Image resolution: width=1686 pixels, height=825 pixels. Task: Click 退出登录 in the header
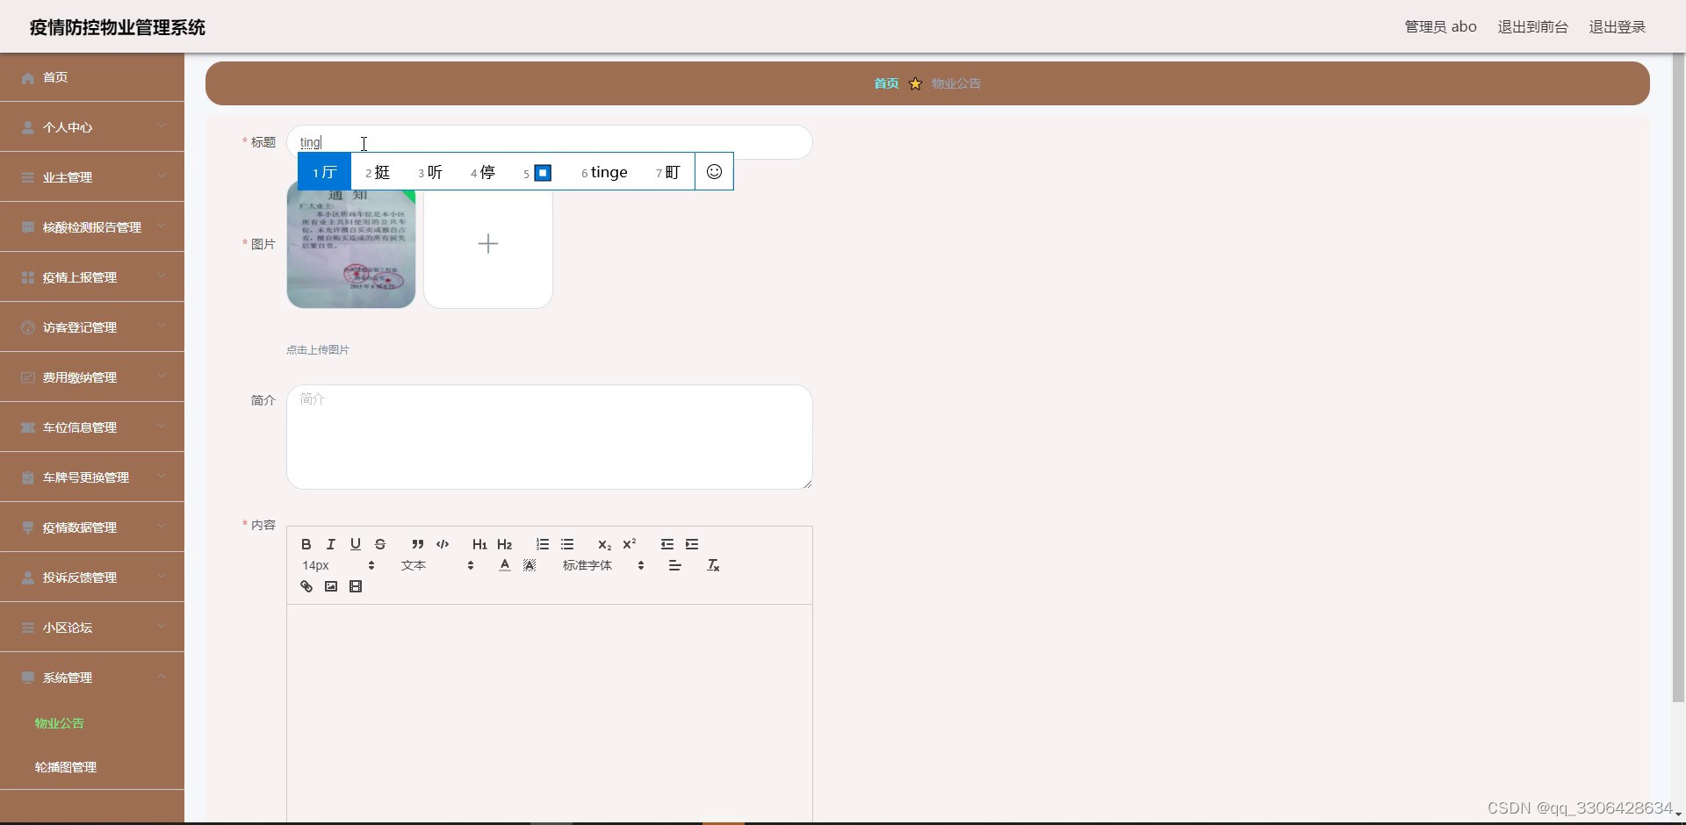(1617, 27)
